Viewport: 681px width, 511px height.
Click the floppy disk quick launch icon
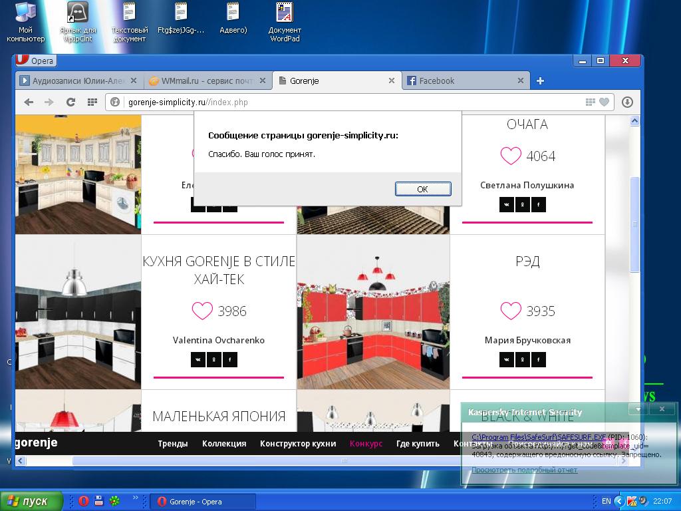coord(99,501)
